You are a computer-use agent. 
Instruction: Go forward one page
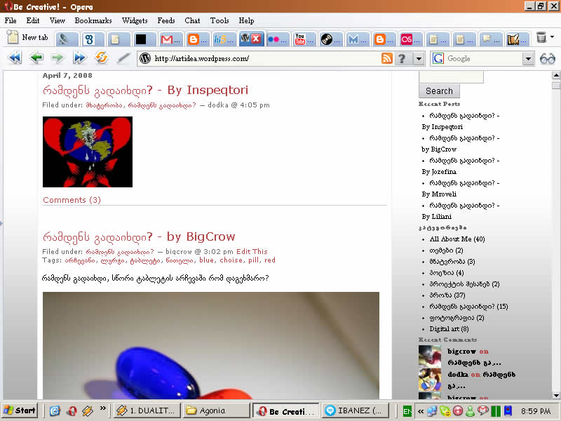58,58
